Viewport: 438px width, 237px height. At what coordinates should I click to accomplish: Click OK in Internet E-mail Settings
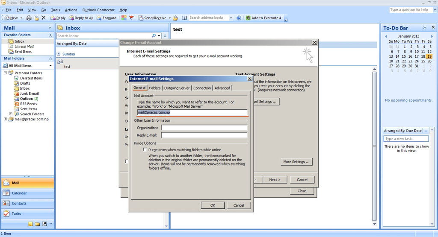coord(213,205)
